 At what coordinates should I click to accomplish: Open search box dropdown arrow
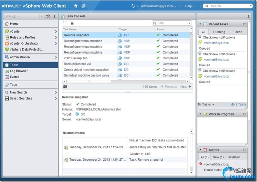(x=251, y=6)
